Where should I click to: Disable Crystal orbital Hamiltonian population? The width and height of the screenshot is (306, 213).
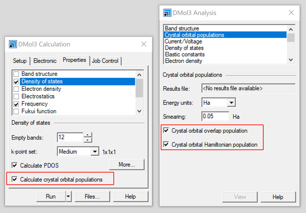pyautogui.click(x=166, y=145)
